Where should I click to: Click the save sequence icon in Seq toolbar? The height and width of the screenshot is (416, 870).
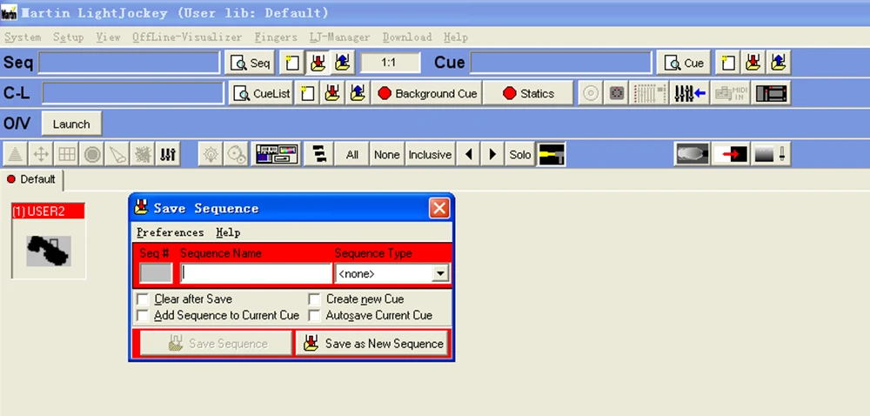pyautogui.click(x=318, y=63)
